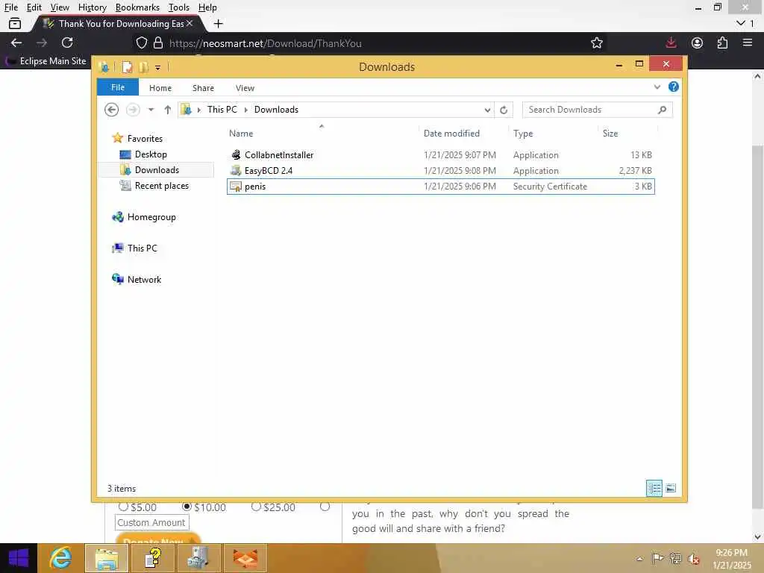Screen dimensions: 764x573
Task: Click Downloads breadcrumb in address bar
Action: tap(276, 110)
